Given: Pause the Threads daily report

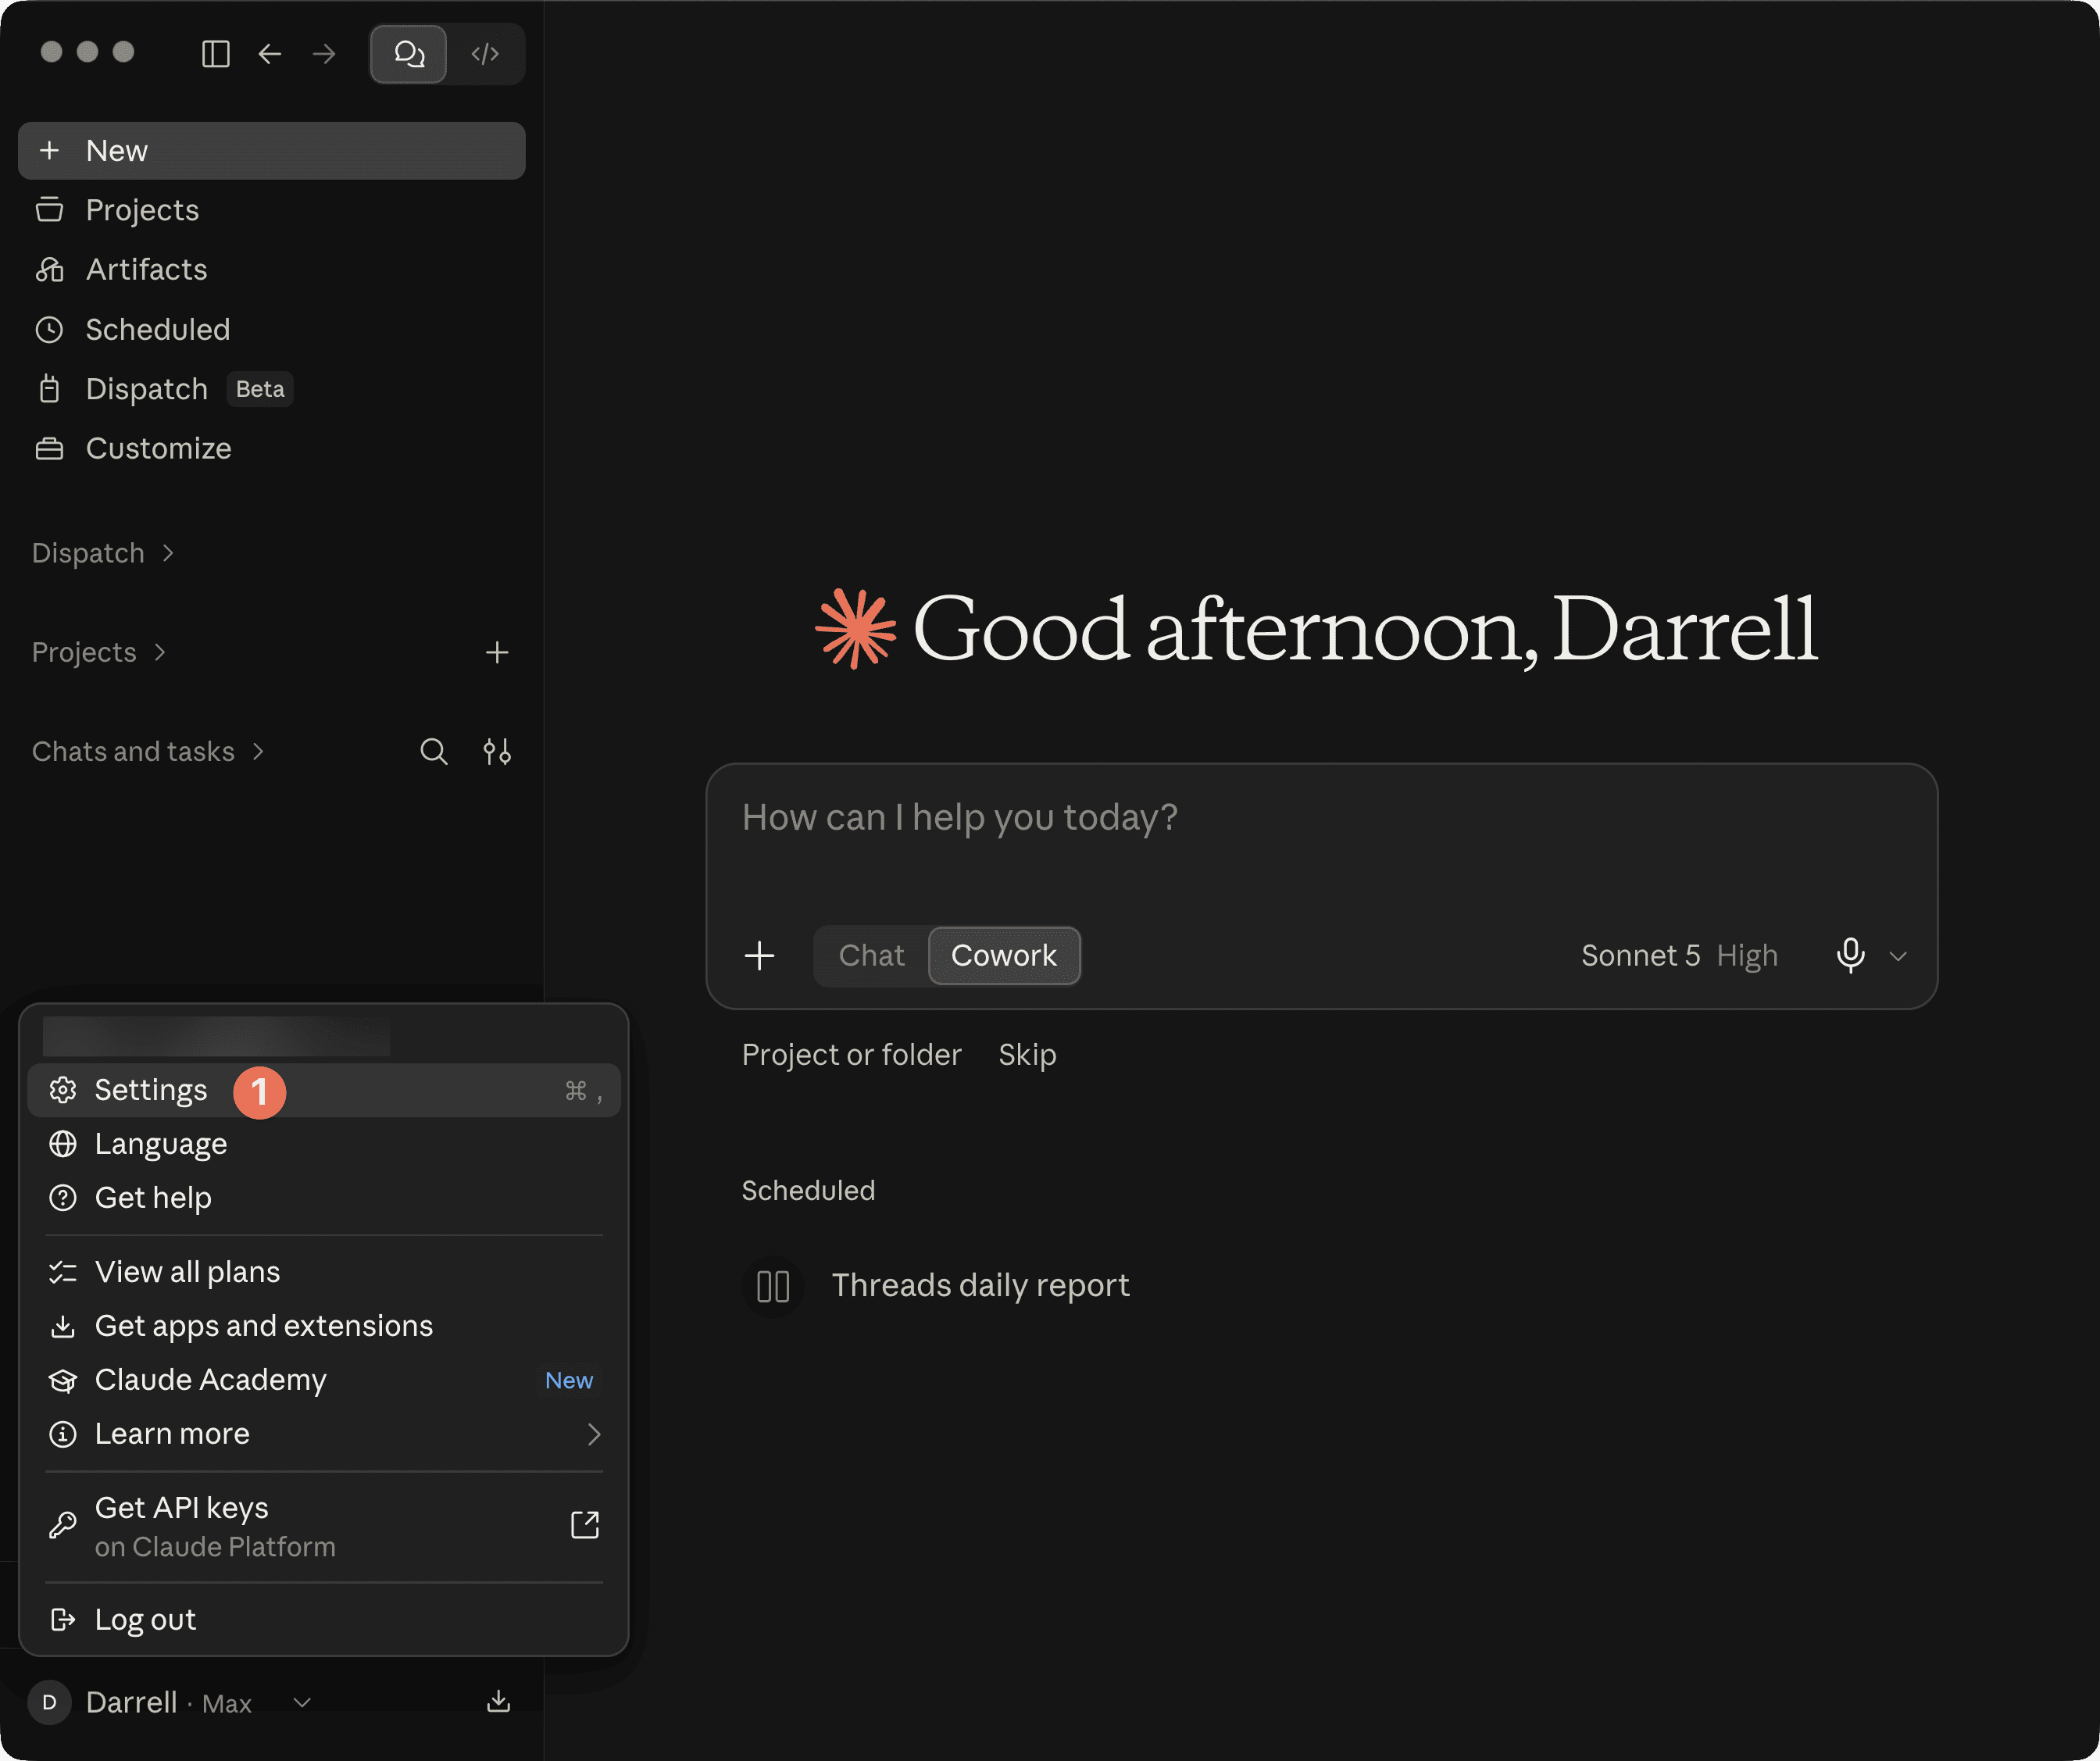Looking at the screenshot, I should tap(773, 1286).
